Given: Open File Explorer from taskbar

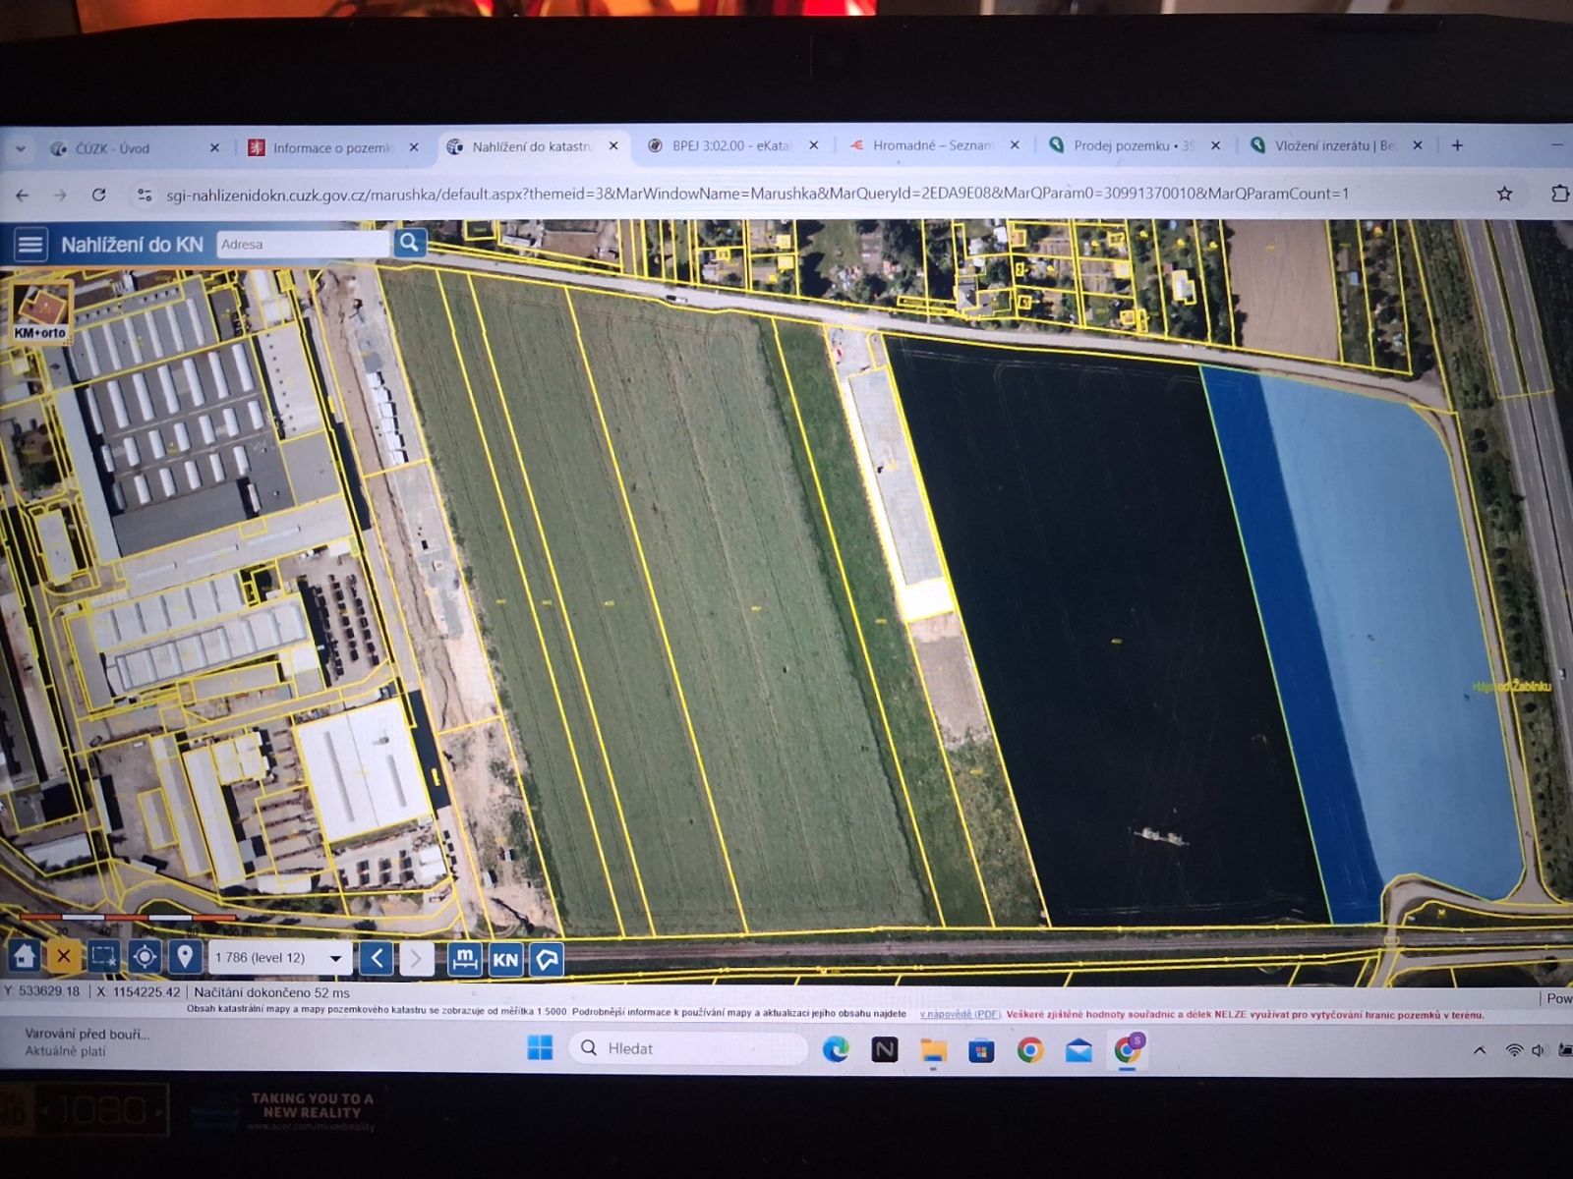Looking at the screenshot, I should (933, 1050).
